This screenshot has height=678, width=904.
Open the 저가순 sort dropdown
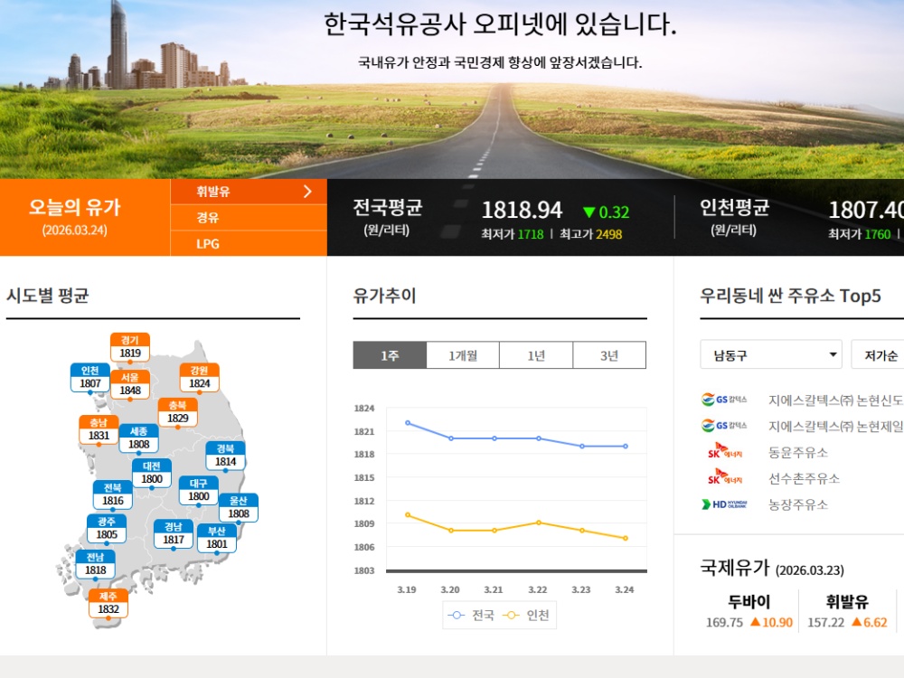pyautogui.click(x=878, y=354)
